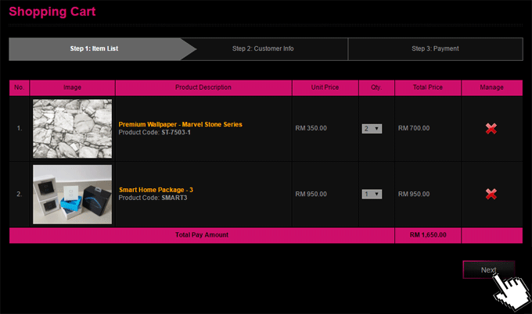
Task: Open Premium Wallpaper - Marvel Stone Series link
Action: 180,124
